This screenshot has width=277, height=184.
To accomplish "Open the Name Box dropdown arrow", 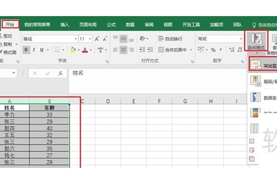I will tap(13, 73).
